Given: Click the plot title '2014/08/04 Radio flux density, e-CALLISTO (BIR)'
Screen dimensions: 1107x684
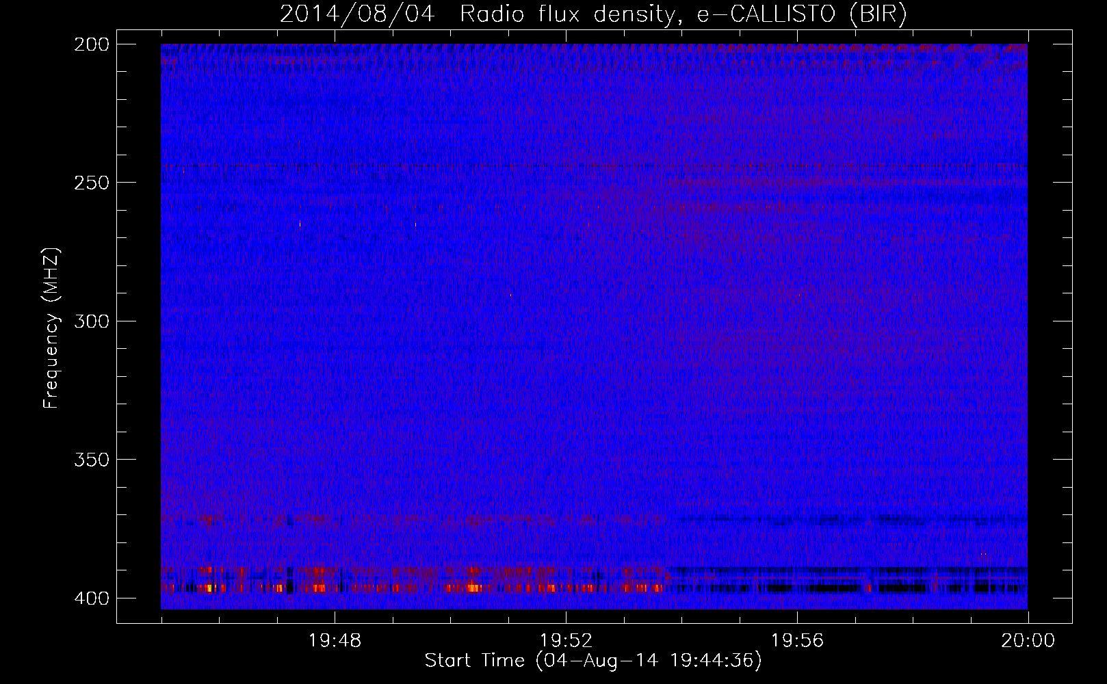Looking at the screenshot, I should [x=593, y=14].
